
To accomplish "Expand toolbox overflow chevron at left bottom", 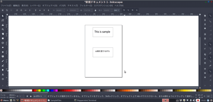I will click(x=3, y=86).
